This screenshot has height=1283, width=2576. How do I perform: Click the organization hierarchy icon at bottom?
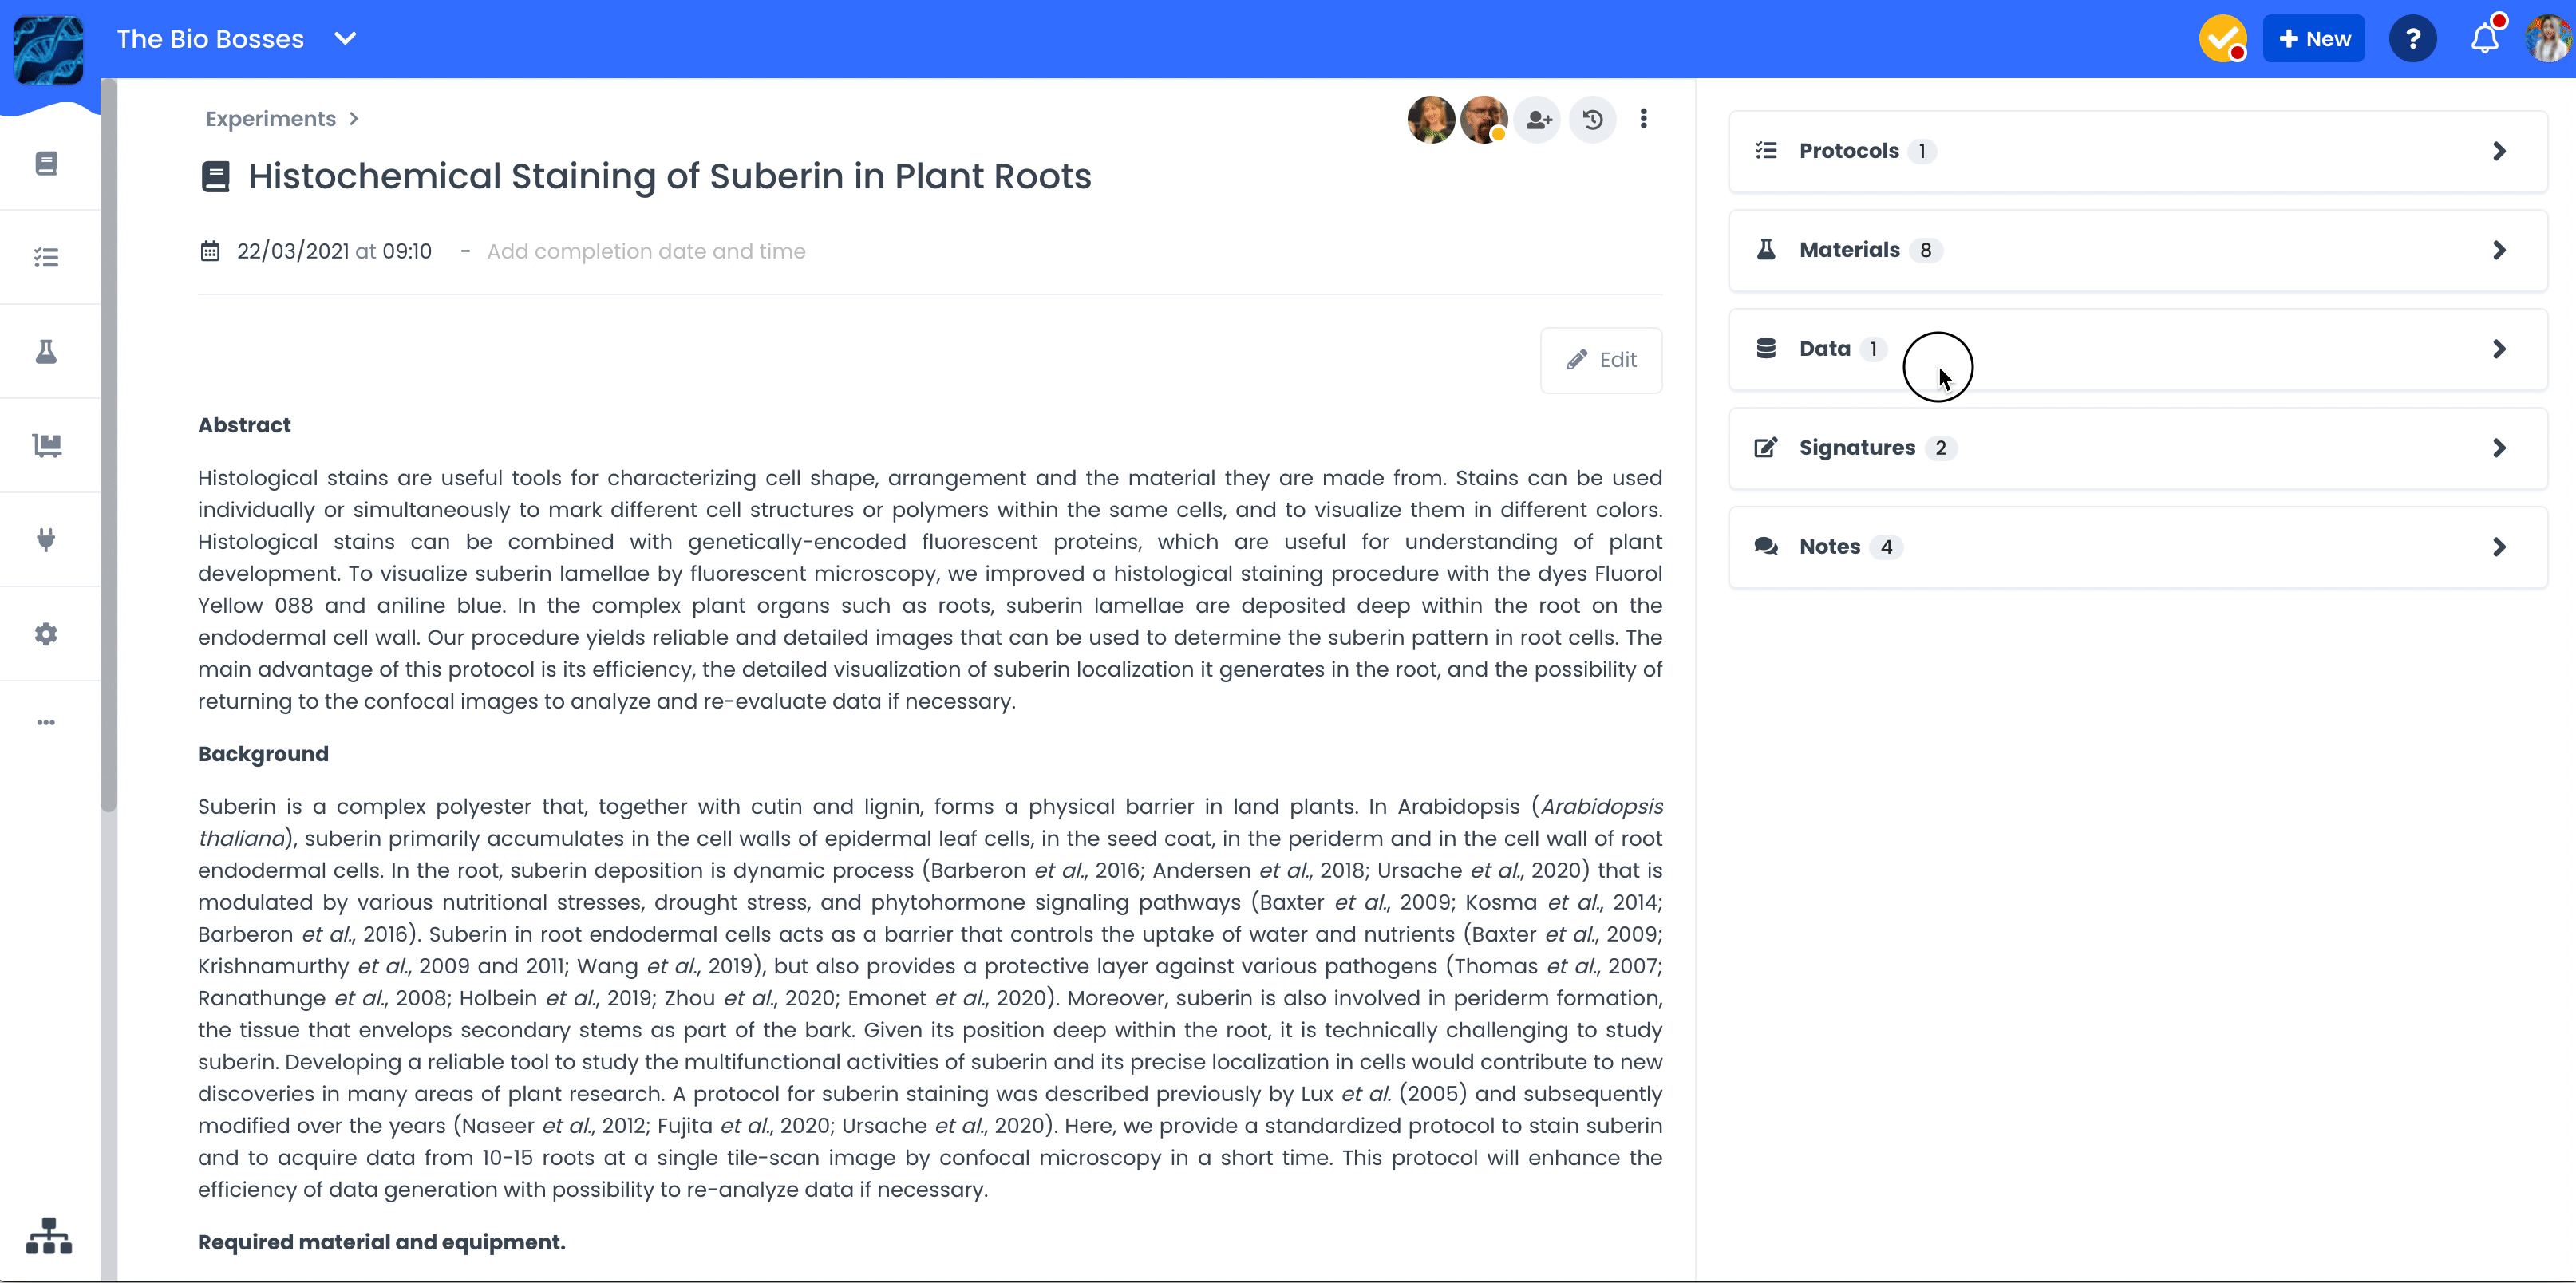pyautogui.click(x=49, y=1235)
